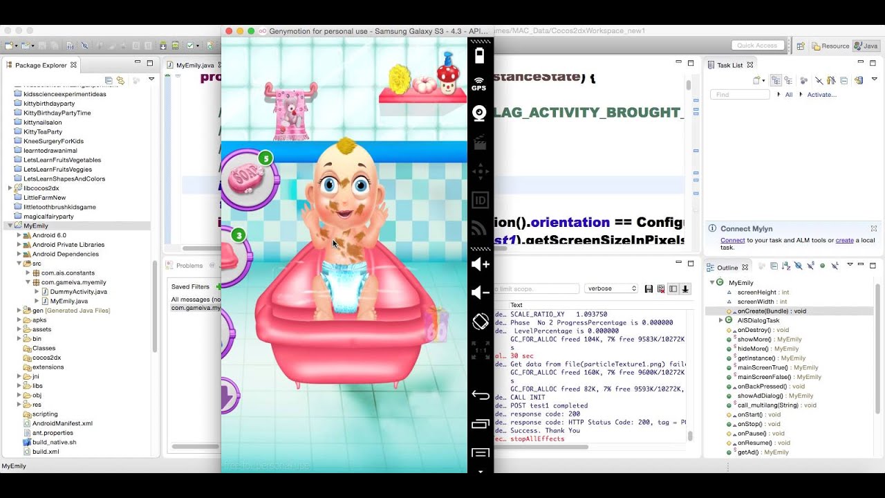Click the Connect link in Mylyn panel

click(732, 240)
